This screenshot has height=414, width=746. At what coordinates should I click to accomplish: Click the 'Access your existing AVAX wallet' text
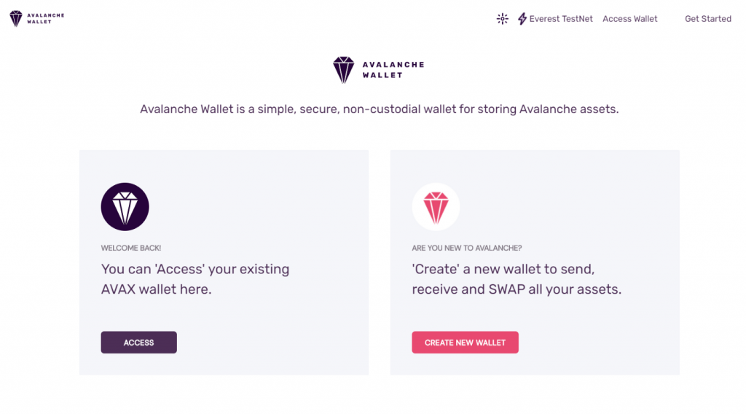coord(195,279)
